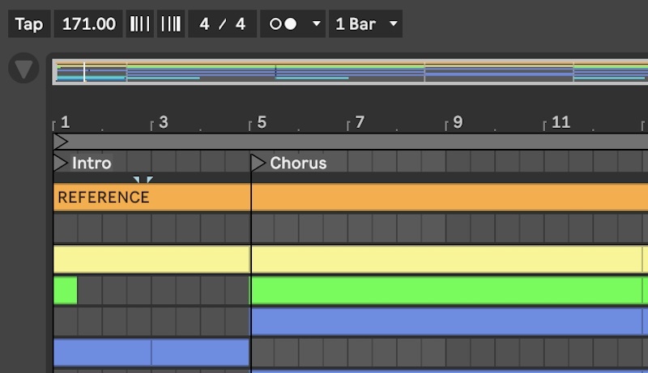The height and width of the screenshot is (373, 648).
Task: Click inside the arrangement overview strip
Action: point(348,72)
